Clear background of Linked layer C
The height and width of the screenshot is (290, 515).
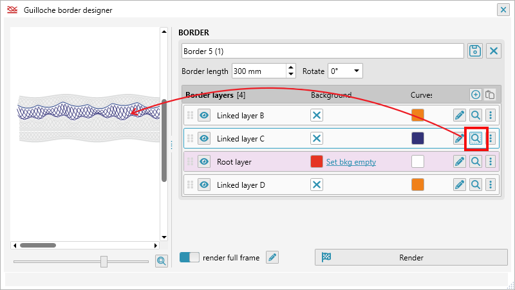tap(317, 138)
